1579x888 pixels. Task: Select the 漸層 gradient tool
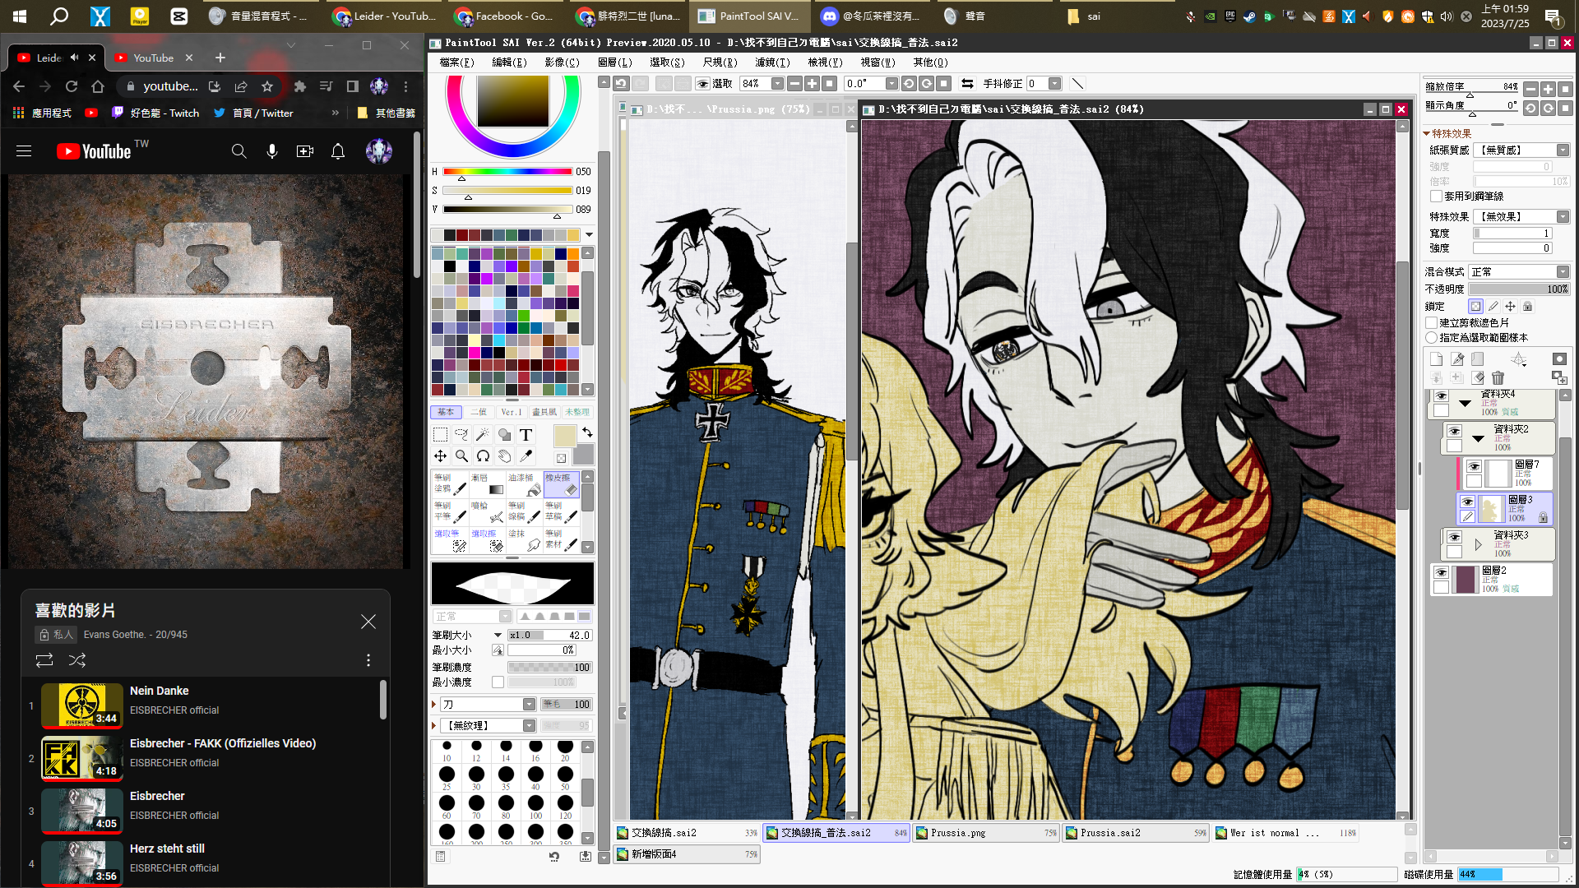tap(488, 484)
